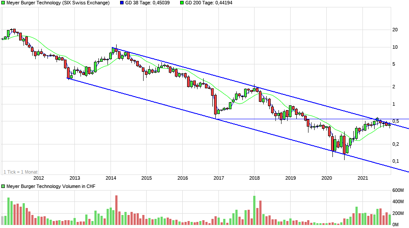Click the price axis value 0,2
Viewport: 409px width, 228px height.
point(396,144)
